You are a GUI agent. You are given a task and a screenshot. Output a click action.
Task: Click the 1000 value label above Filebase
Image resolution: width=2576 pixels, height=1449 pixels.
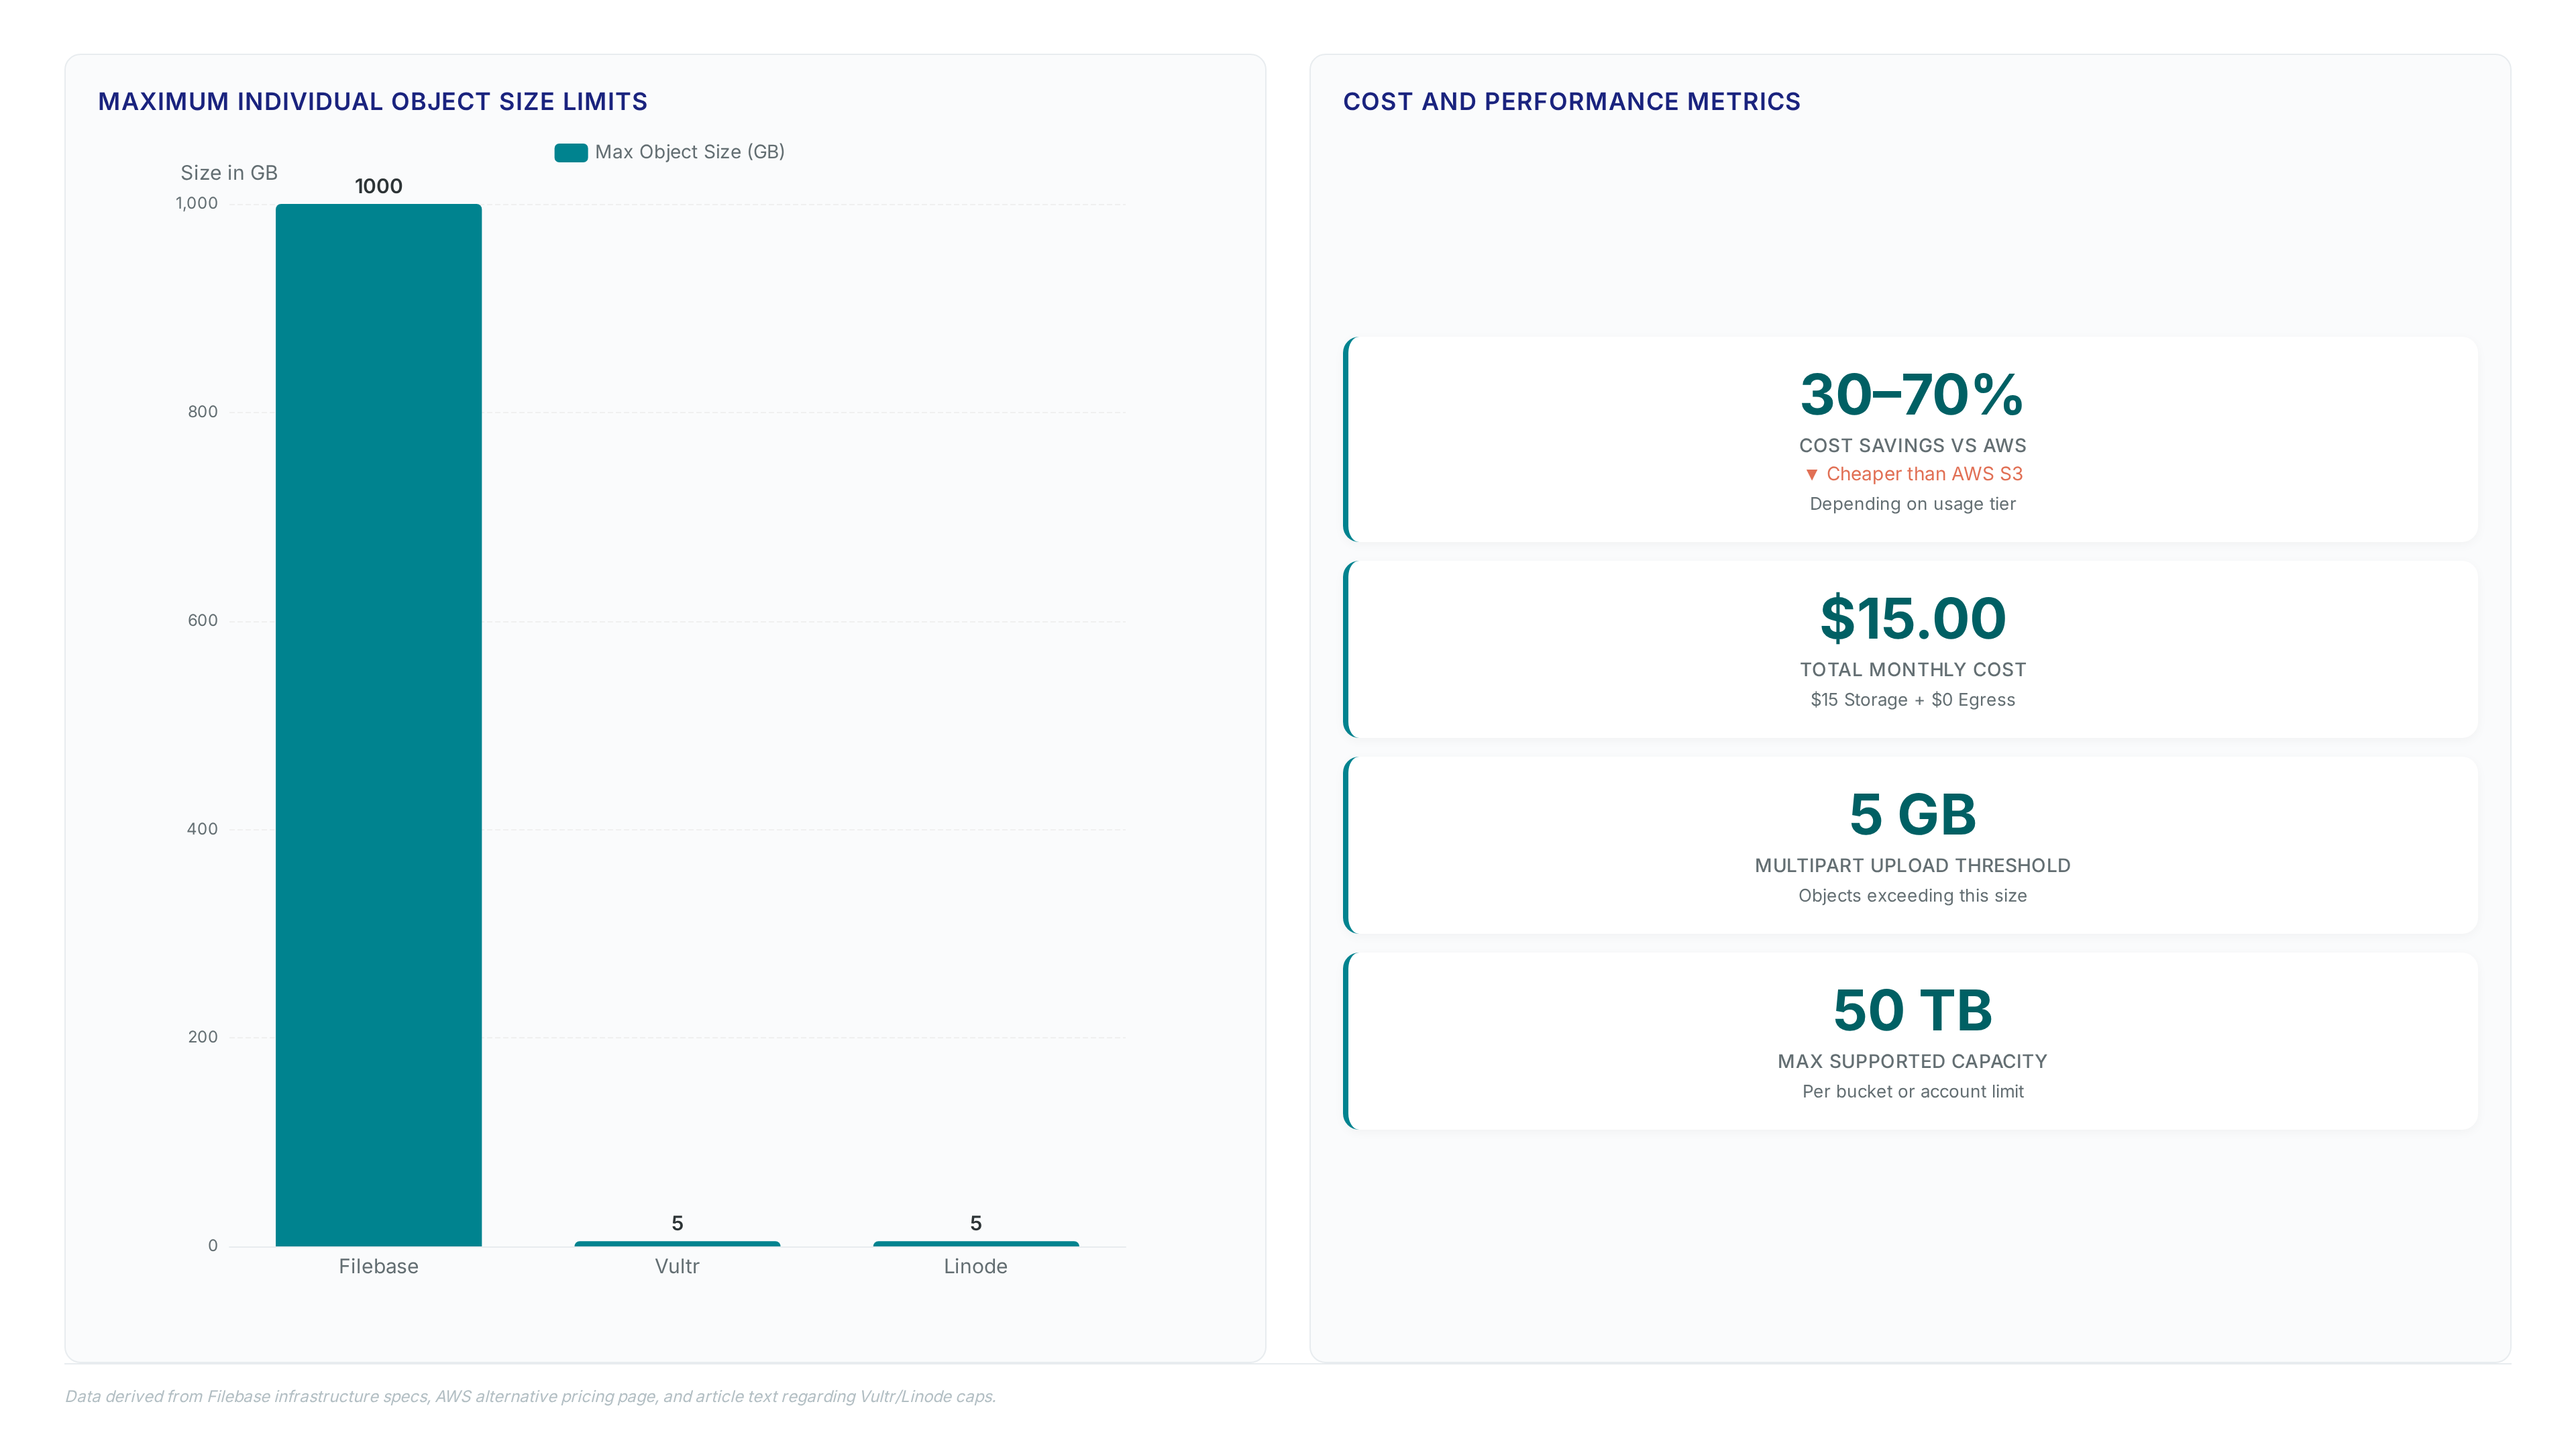click(379, 186)
